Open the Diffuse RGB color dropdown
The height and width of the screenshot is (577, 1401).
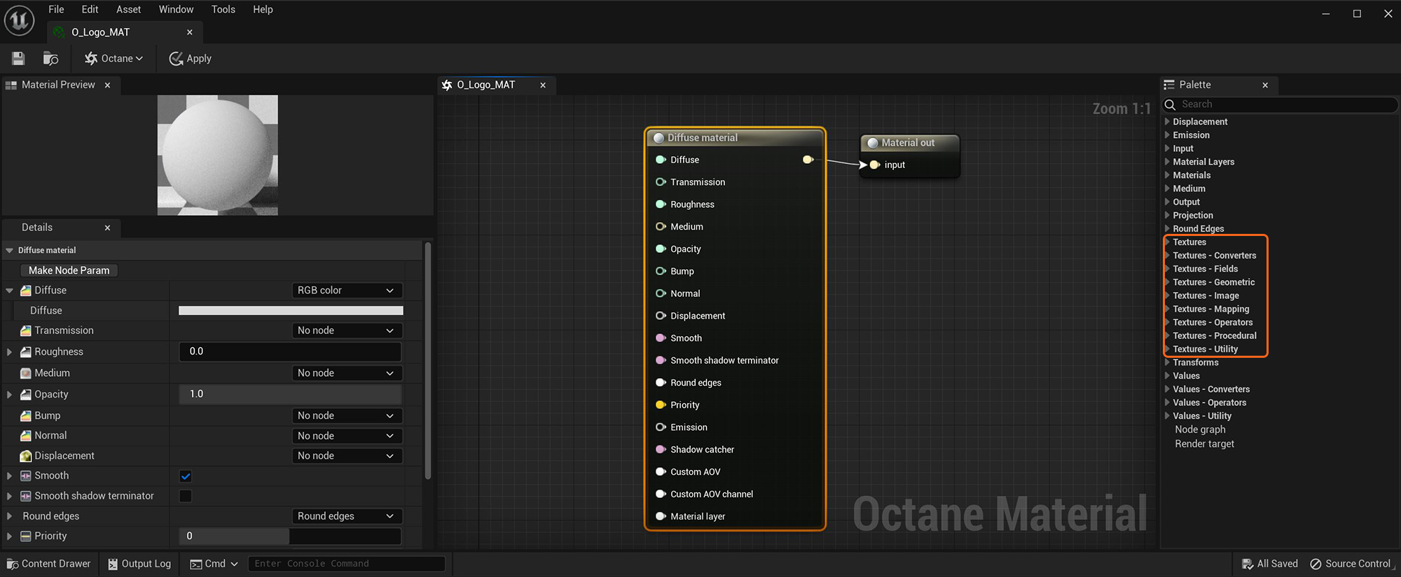[347, 291]
